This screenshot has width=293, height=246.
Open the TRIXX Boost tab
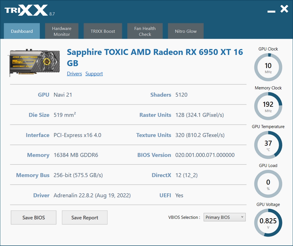click(103, 31)
